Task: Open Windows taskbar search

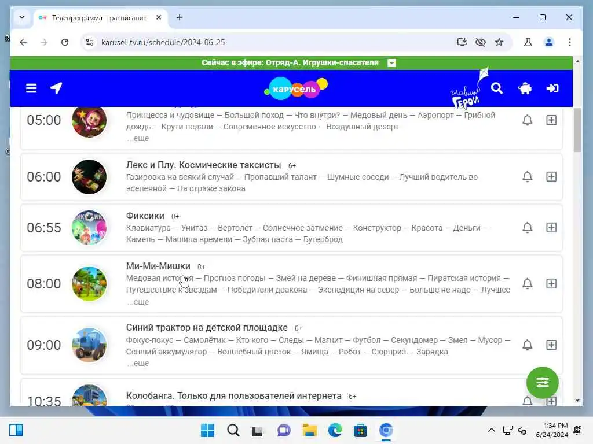Action: click(233, 430)
